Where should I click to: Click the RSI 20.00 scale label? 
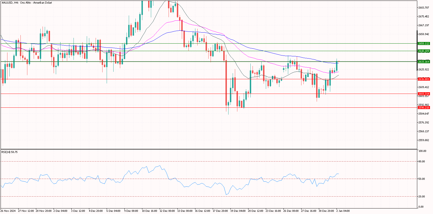422,197
